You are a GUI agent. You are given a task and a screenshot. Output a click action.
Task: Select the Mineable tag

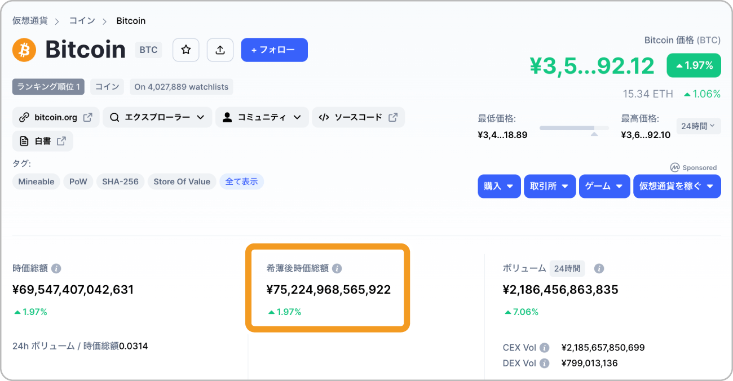36,181
